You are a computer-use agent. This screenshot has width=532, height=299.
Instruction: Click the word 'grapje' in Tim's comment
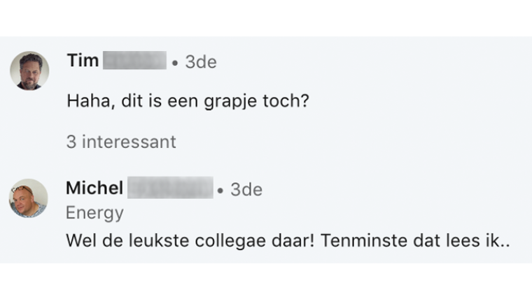tap(237, 102)
